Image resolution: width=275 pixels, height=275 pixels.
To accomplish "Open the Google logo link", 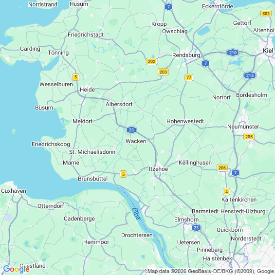I will (x=17, y=269).
